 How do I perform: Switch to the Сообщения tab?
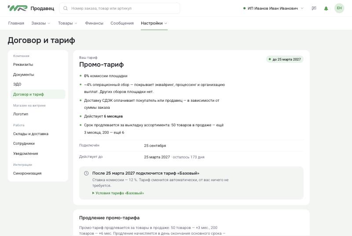[x=122, y=23]
